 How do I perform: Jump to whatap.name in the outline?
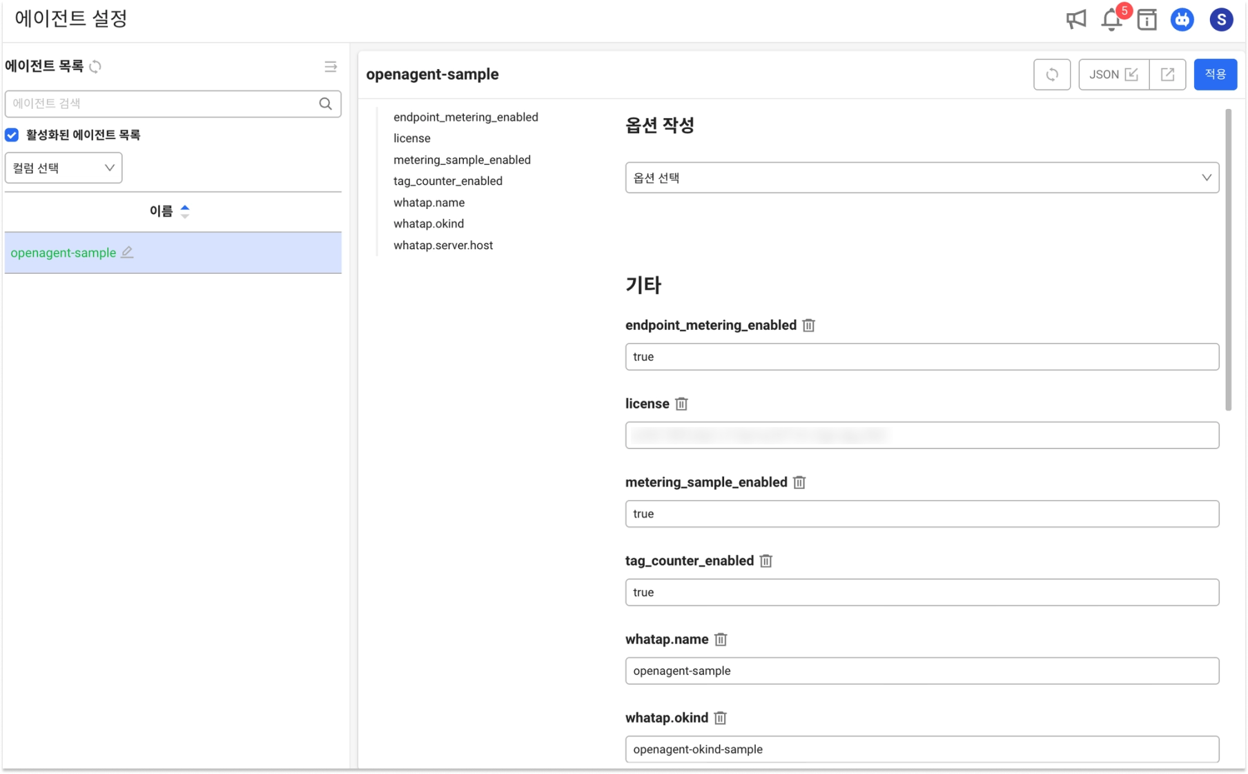coord(429,203)
